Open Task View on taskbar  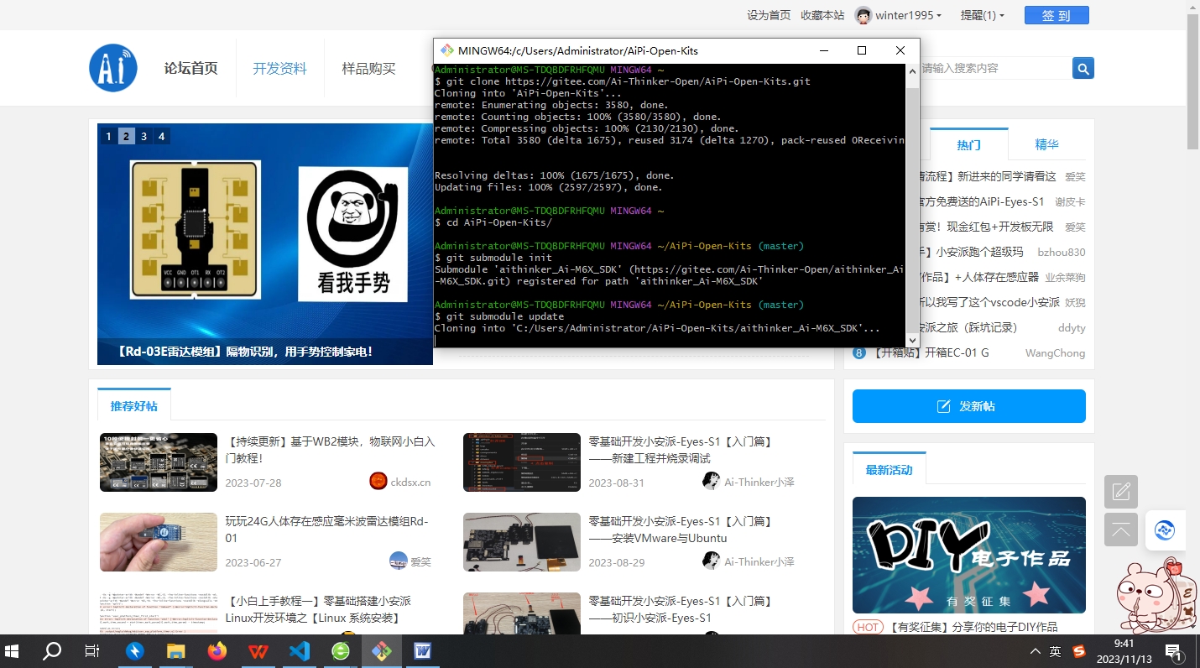coord(93,651)
